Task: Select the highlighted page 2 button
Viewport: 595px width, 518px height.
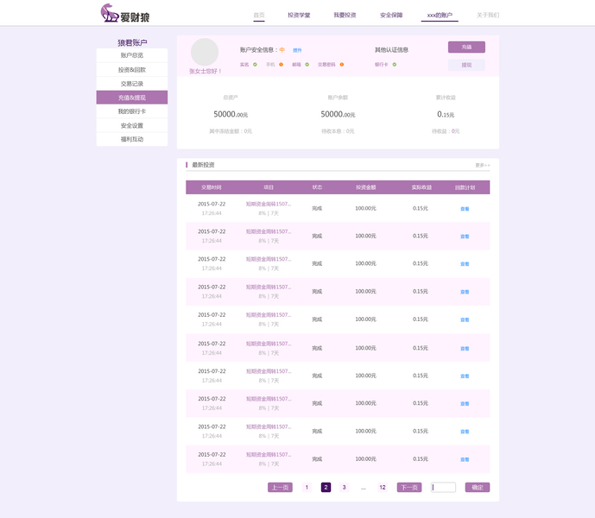Action: (x=326, y=487)
